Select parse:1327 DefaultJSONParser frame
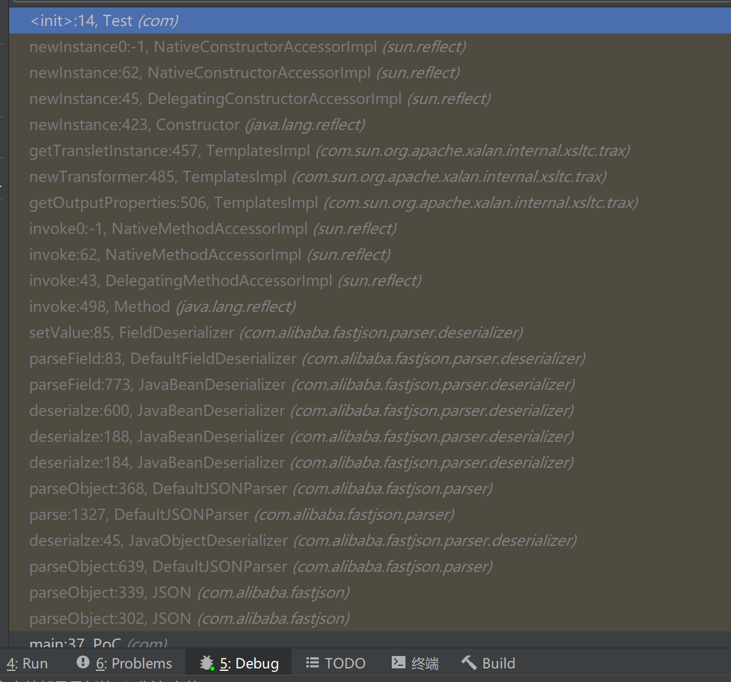 [x=370, y=515]
